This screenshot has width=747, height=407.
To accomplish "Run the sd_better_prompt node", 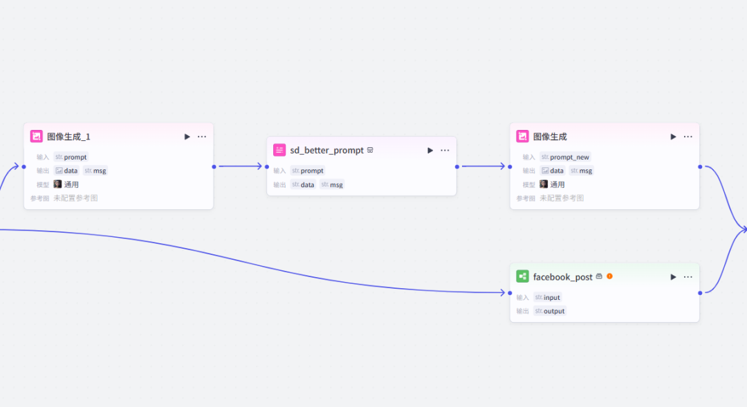I will tap(430, 151).
